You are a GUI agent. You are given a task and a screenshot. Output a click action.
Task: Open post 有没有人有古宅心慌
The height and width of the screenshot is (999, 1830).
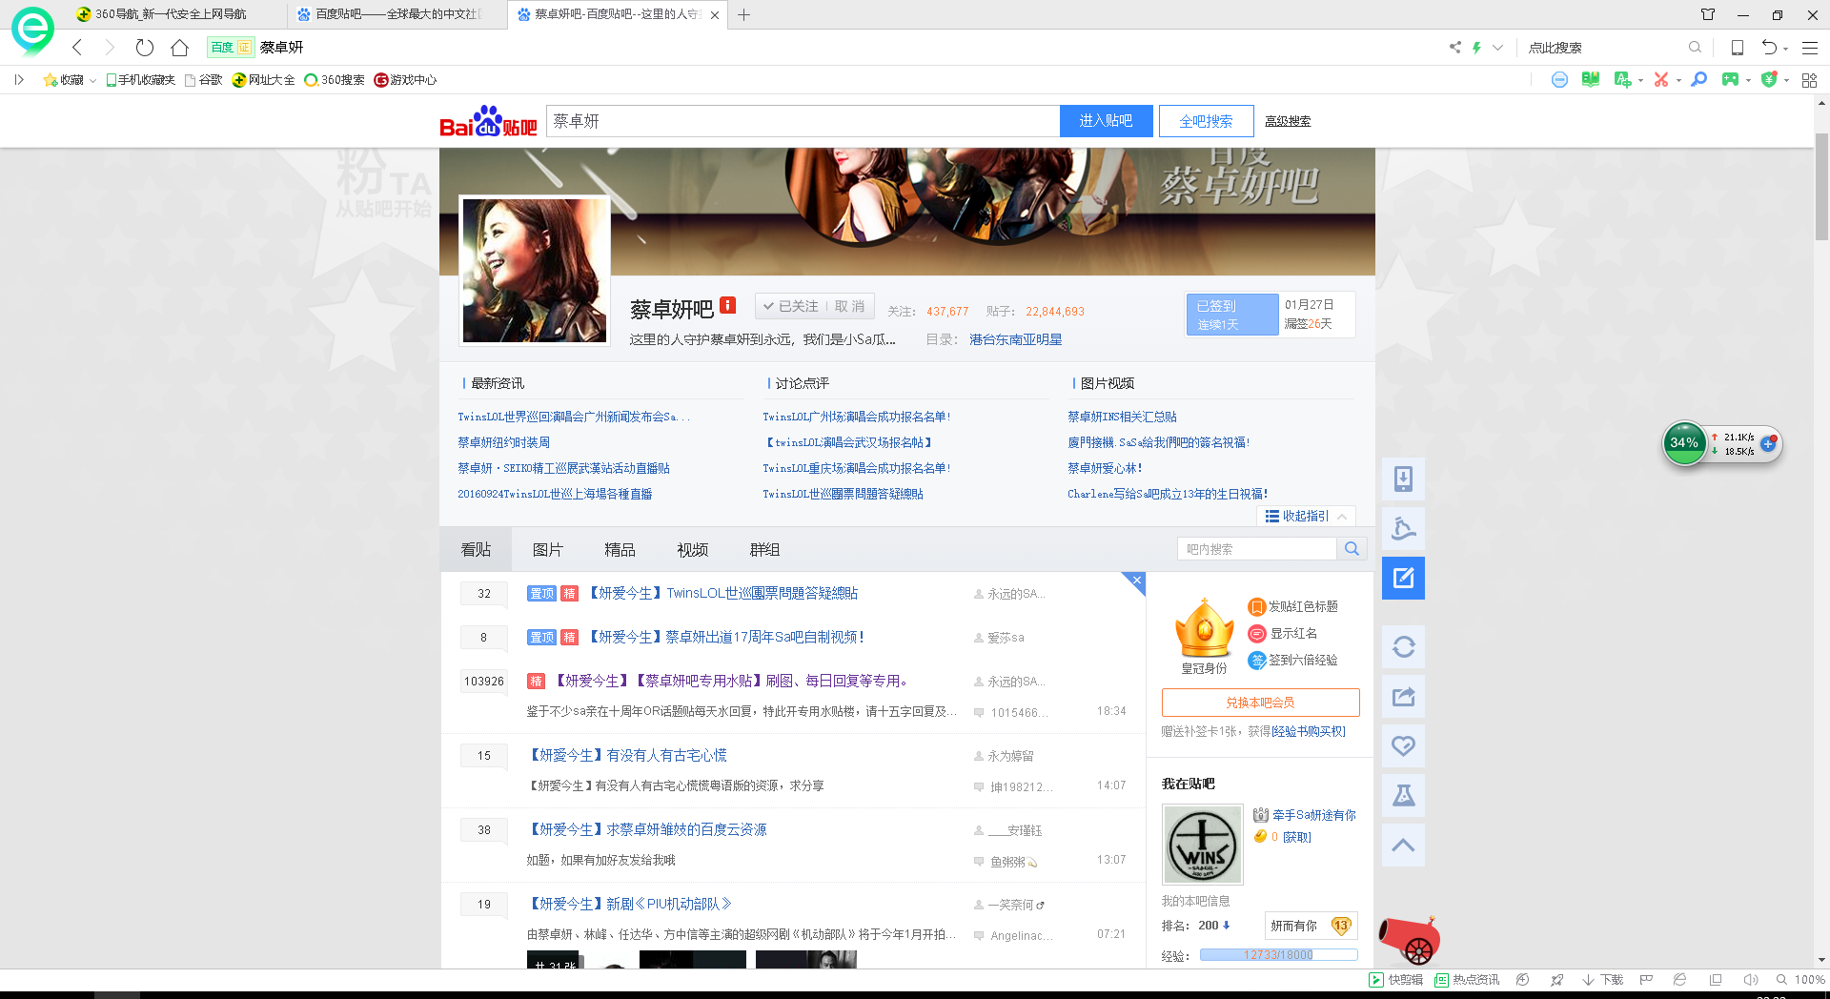[x=627, y=755]
